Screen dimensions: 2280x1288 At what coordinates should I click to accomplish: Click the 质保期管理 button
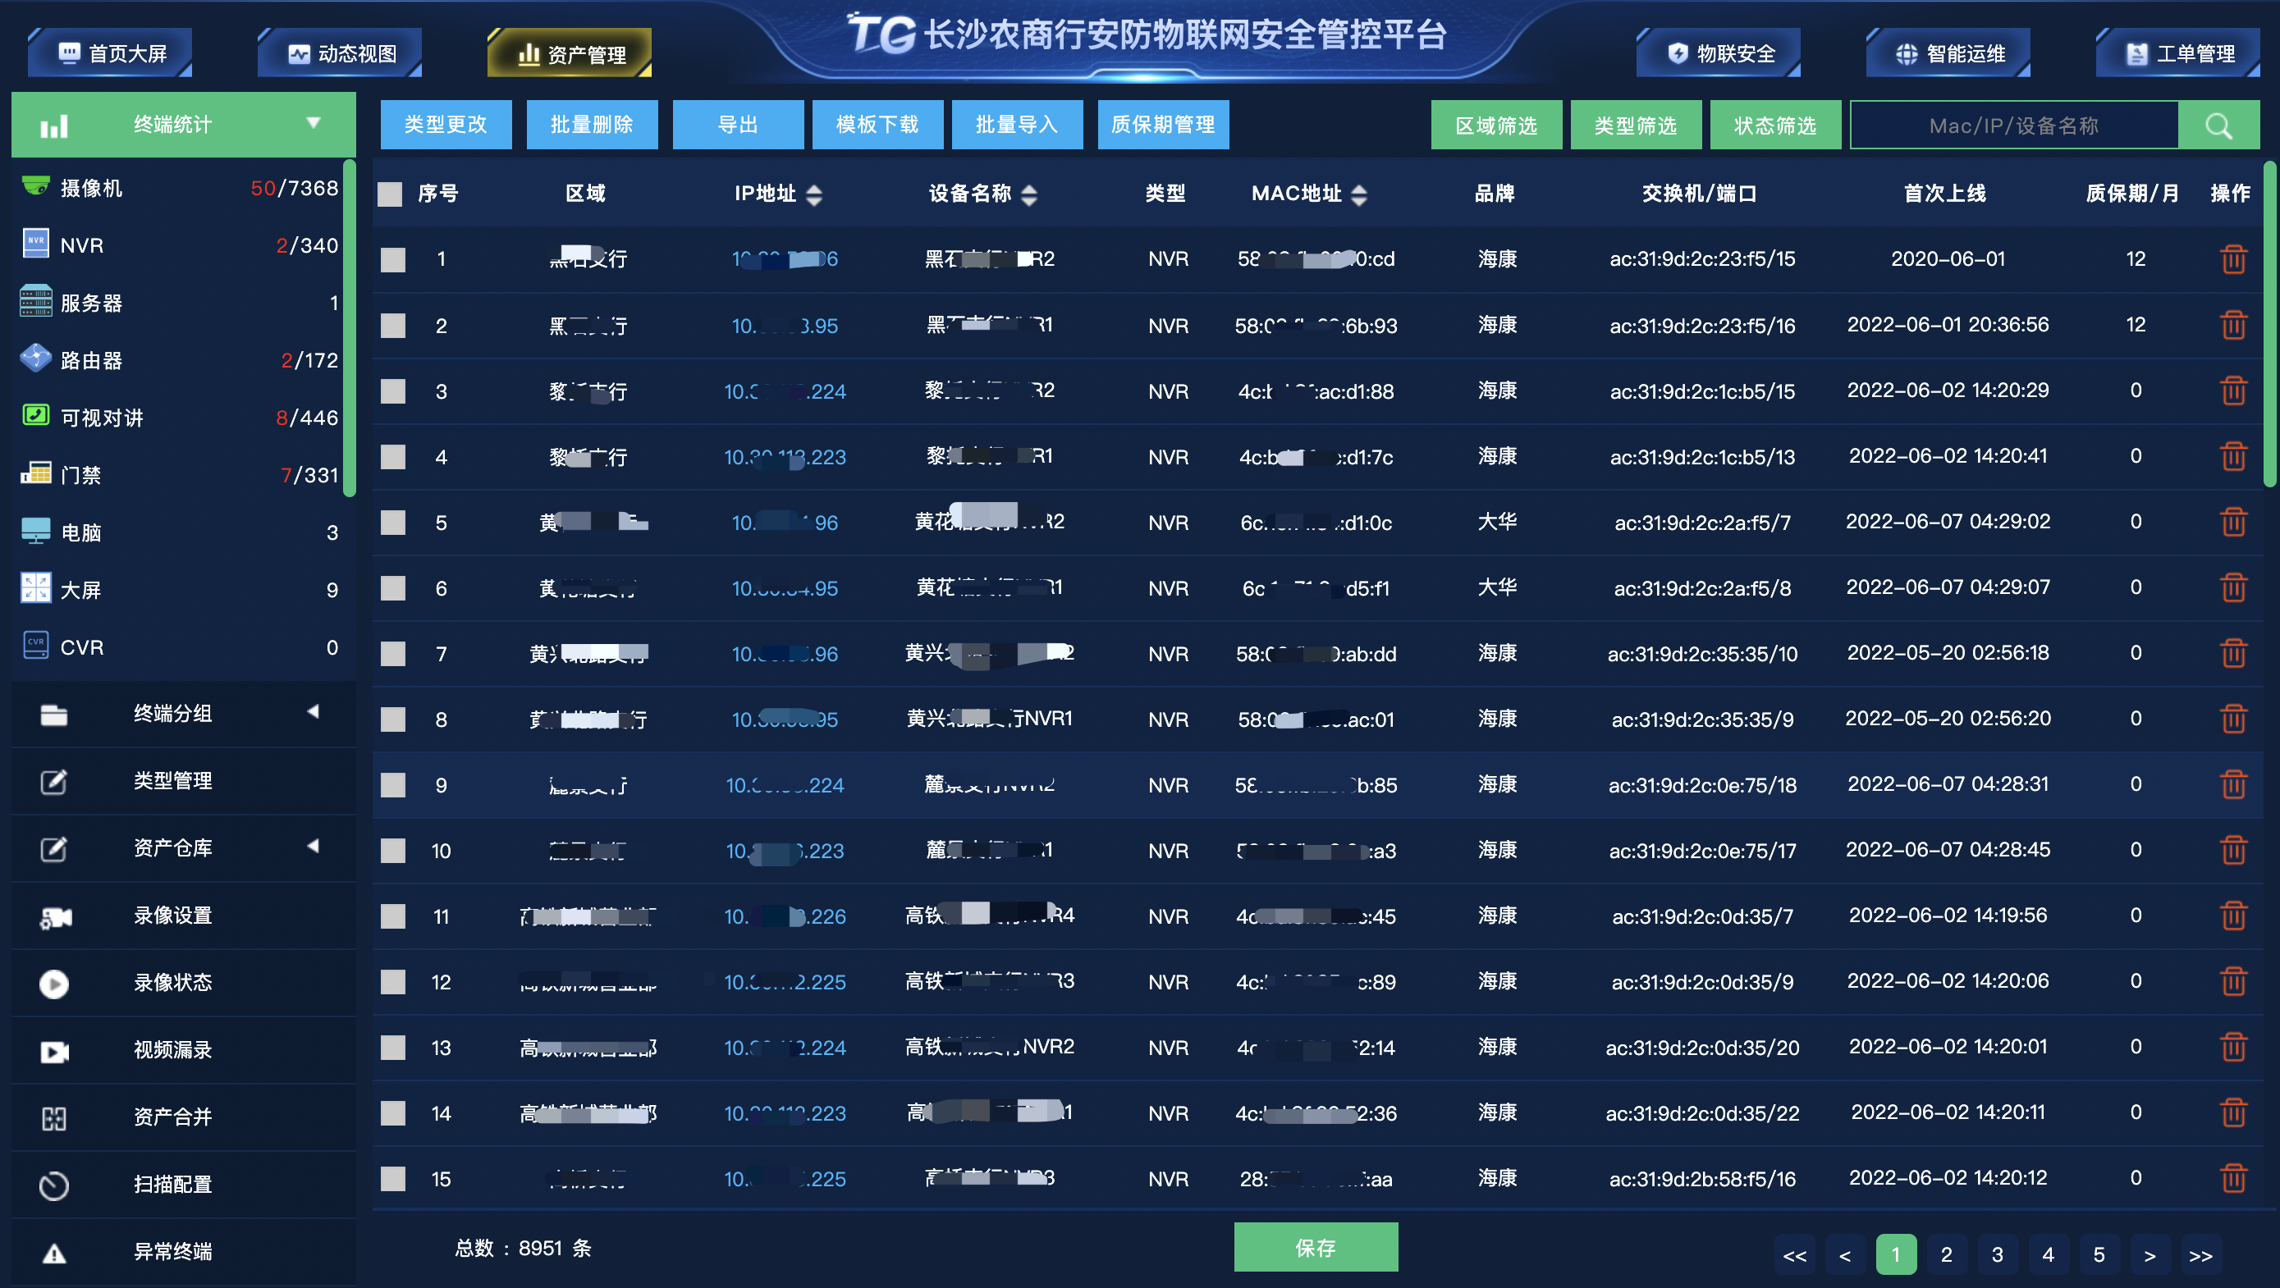point(1164,125)
